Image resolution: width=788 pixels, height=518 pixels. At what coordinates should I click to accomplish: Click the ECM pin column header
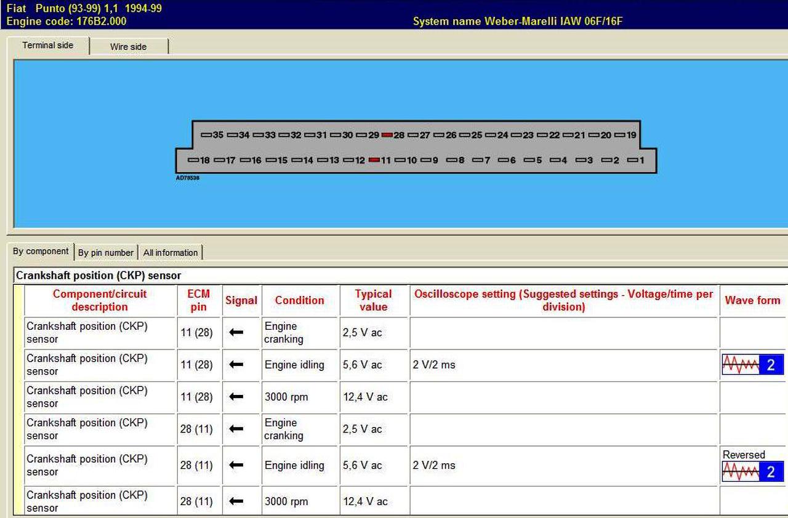point(198,300)
